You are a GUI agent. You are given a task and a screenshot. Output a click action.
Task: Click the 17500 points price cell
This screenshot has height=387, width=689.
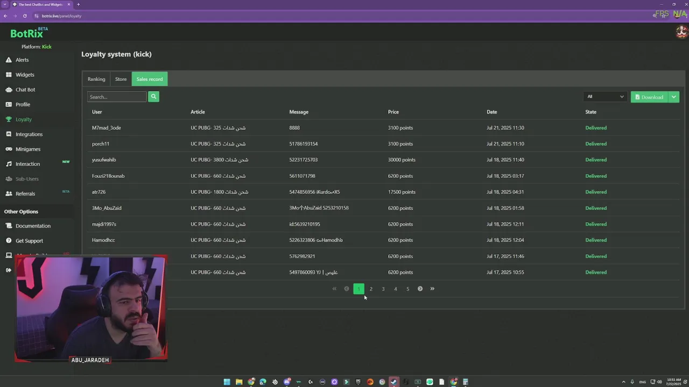pyautogui.click(x=402, y=192)
